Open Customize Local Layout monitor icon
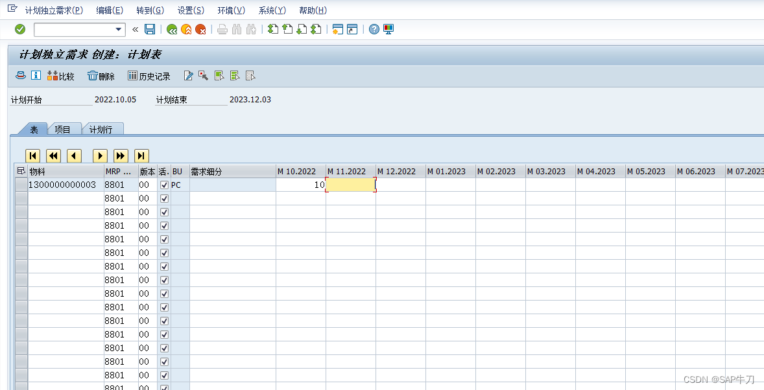The image size is (764, 390). [388, 30]
